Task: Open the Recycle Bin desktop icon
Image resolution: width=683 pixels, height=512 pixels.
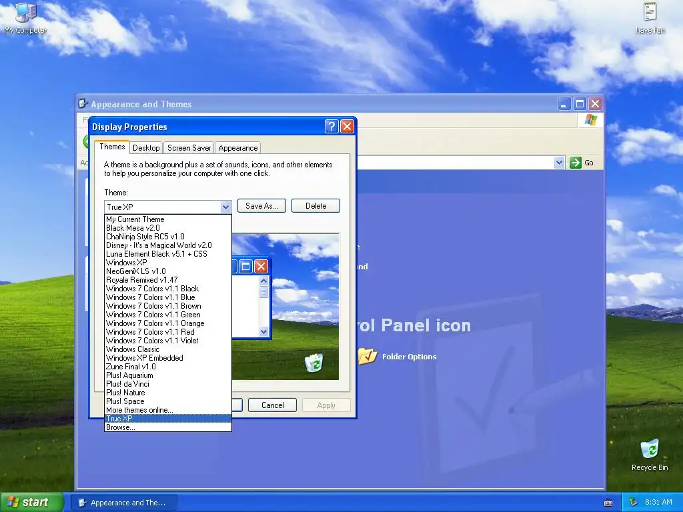Action: pyautogui.click(x=650, y=455)
